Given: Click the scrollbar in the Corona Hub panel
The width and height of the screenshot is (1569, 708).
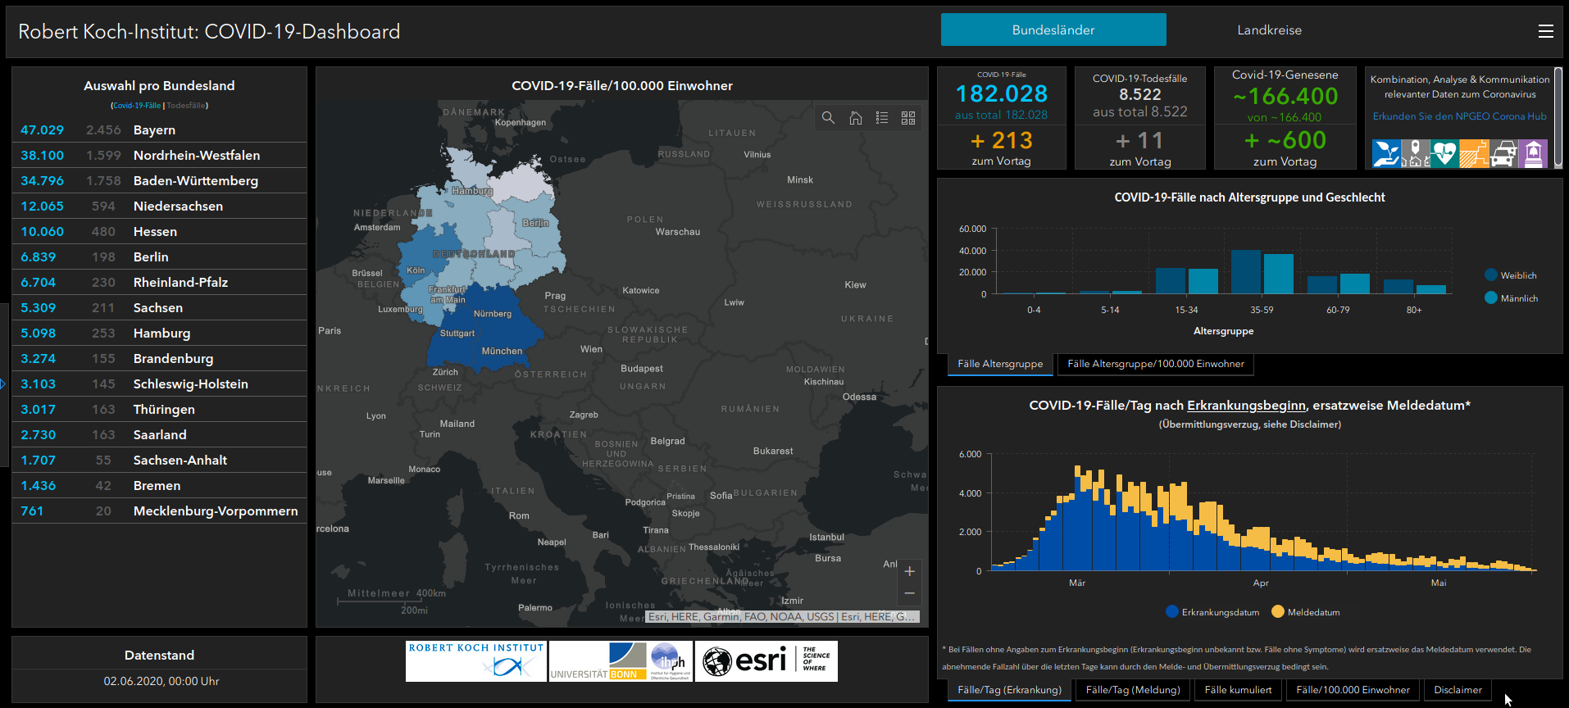Looking at the screenshot, I should pyautogui.click(x=1558, y=115).
